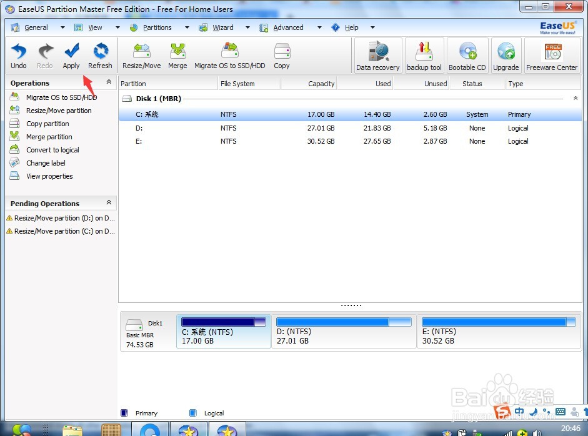Open Migrate OS to SSD/HDD toolbar icon
Image resolution: width=588 pixels, height=436 pixels.
pyautogui.click(x=229, y=56)
